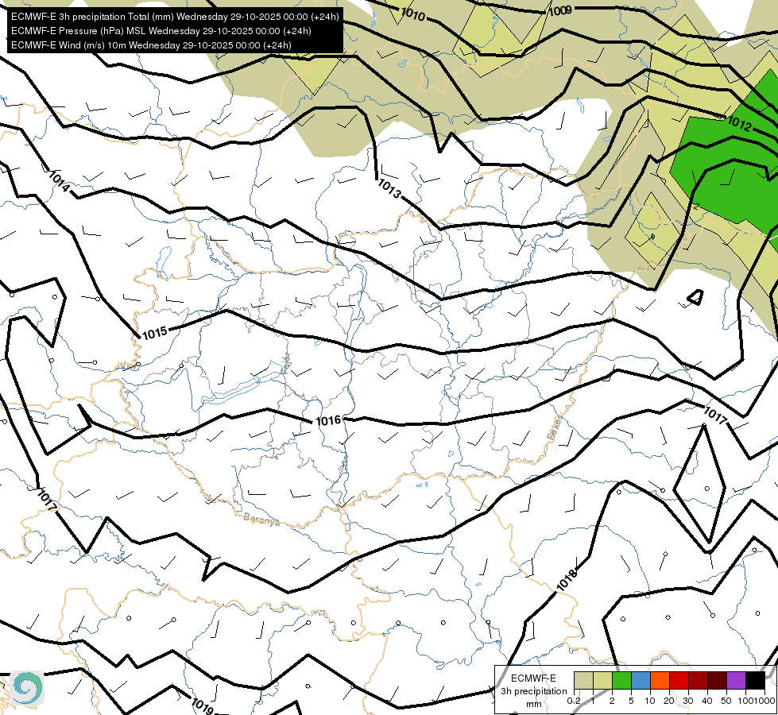Click the 40 legend scale value
This screenshot has height=715, width=778.
(707, 701)
